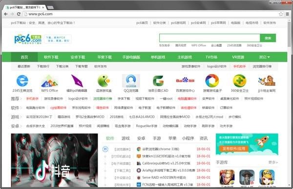Click 更多> beside 手游库
293x189 pixels.
pyautogui.click(x=273, y=162)
